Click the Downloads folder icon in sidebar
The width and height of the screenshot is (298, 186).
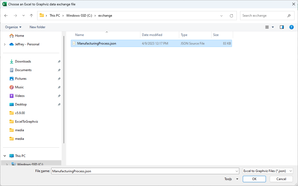pos(12,61)
